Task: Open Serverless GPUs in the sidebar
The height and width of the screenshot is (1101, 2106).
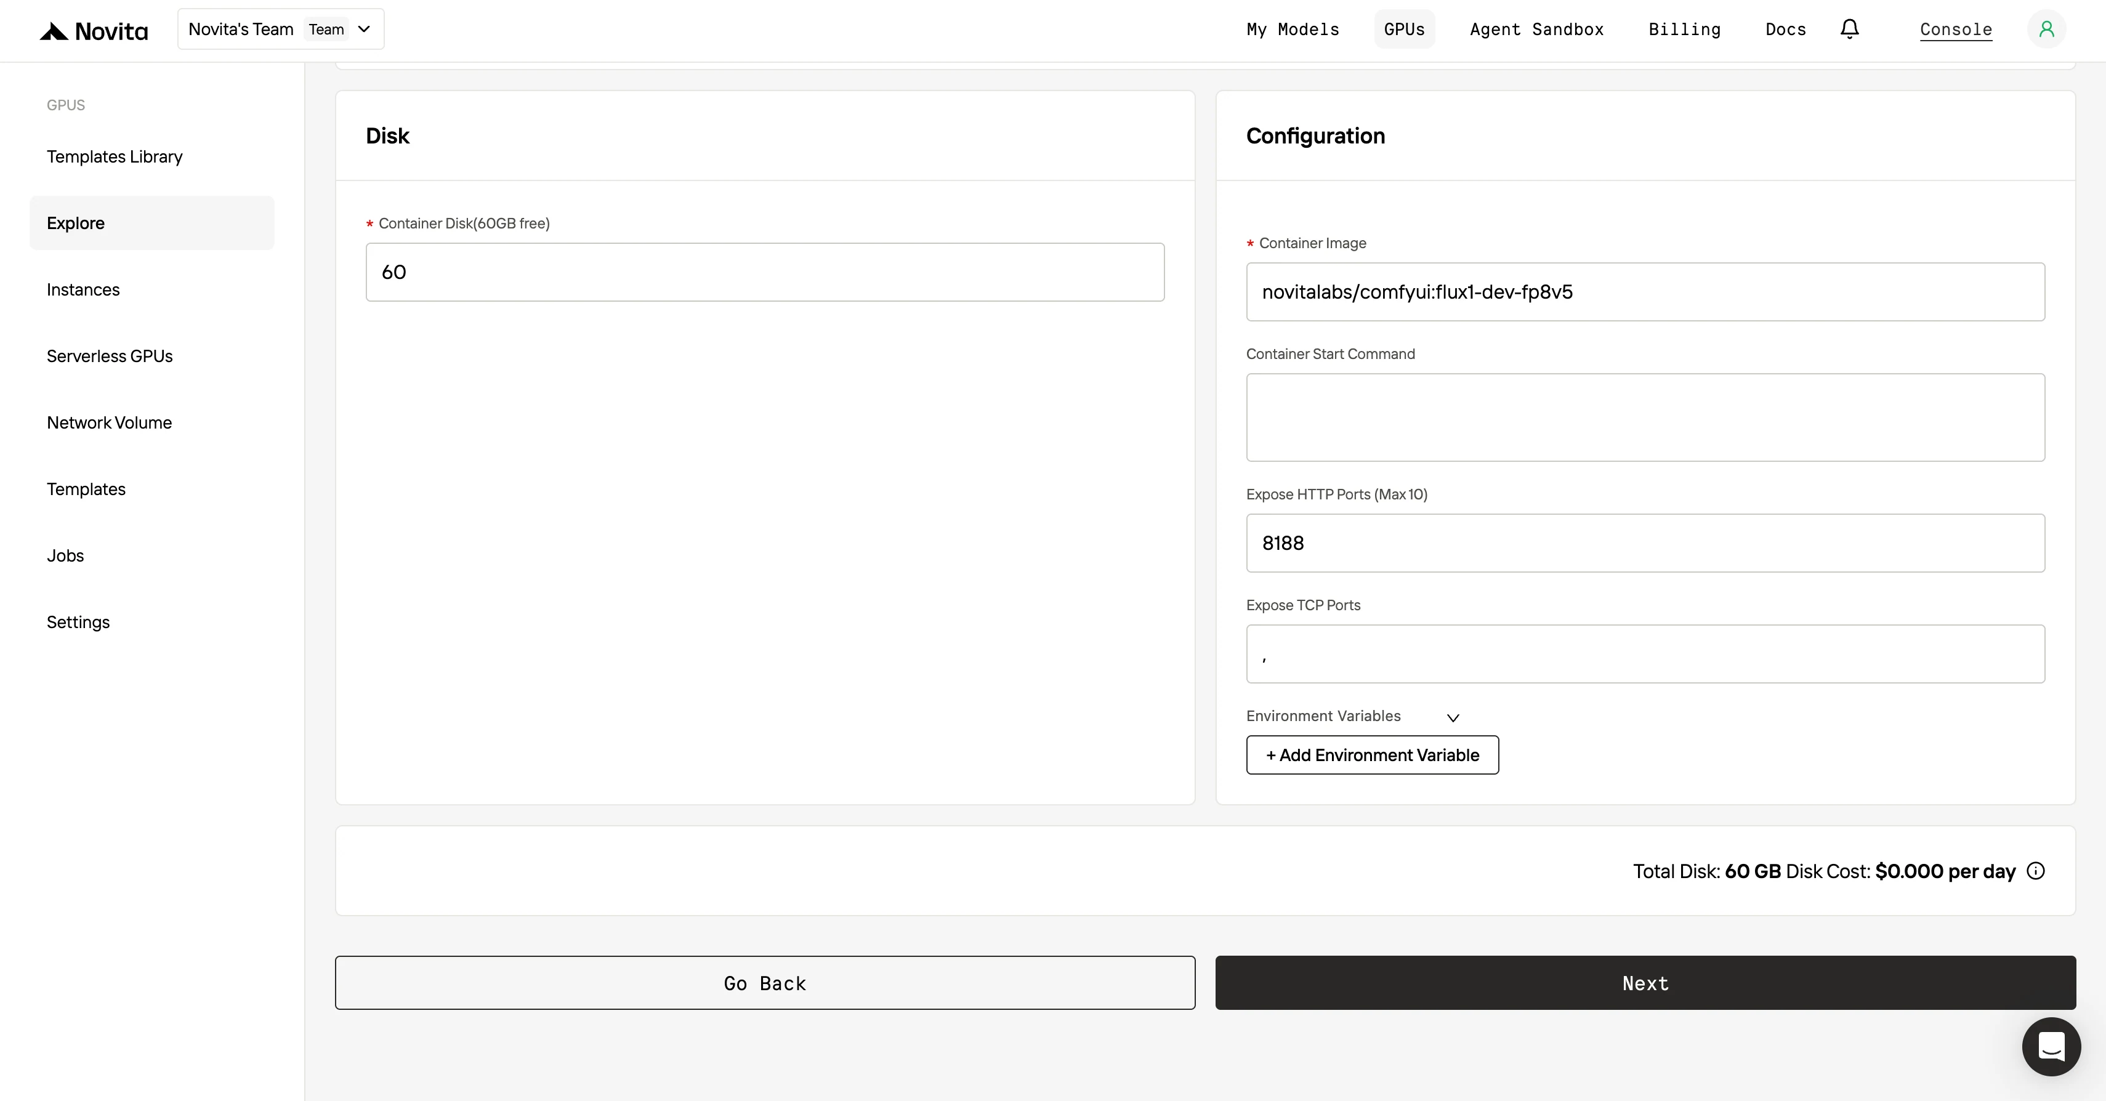Action: tap(152, 357)
